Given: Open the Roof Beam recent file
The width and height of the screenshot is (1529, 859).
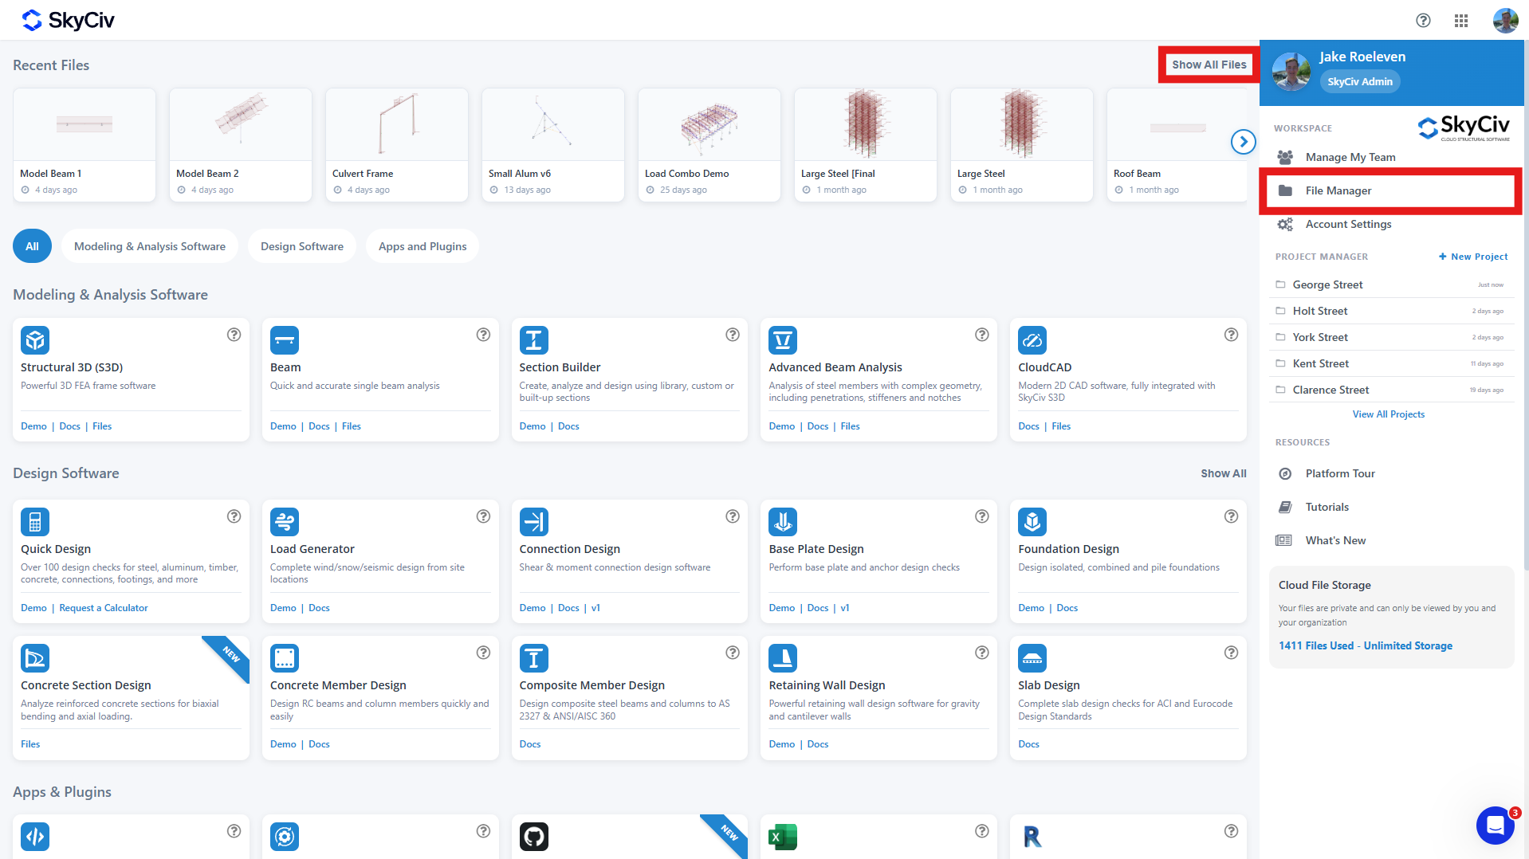Looking at the screenshot, I should click(1177, 145).
